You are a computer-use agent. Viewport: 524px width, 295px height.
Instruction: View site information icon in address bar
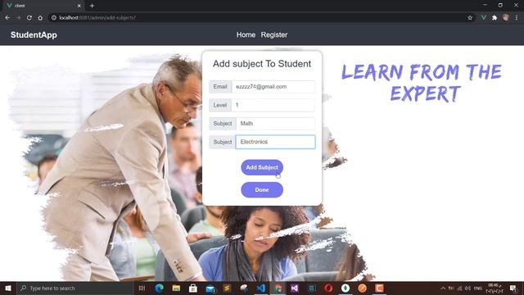[x=54, y=18]
